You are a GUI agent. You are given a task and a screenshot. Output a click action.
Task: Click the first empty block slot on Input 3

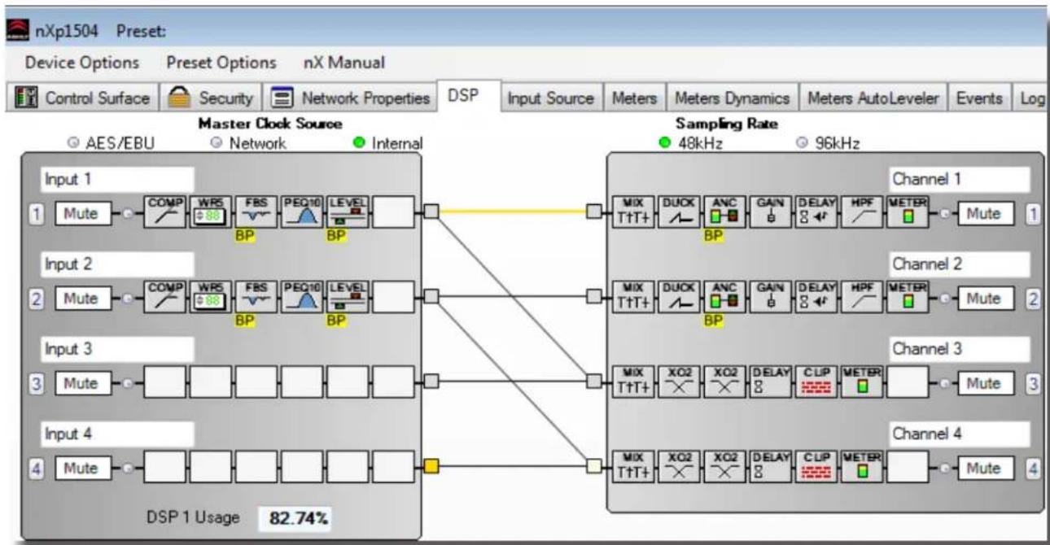166,382
